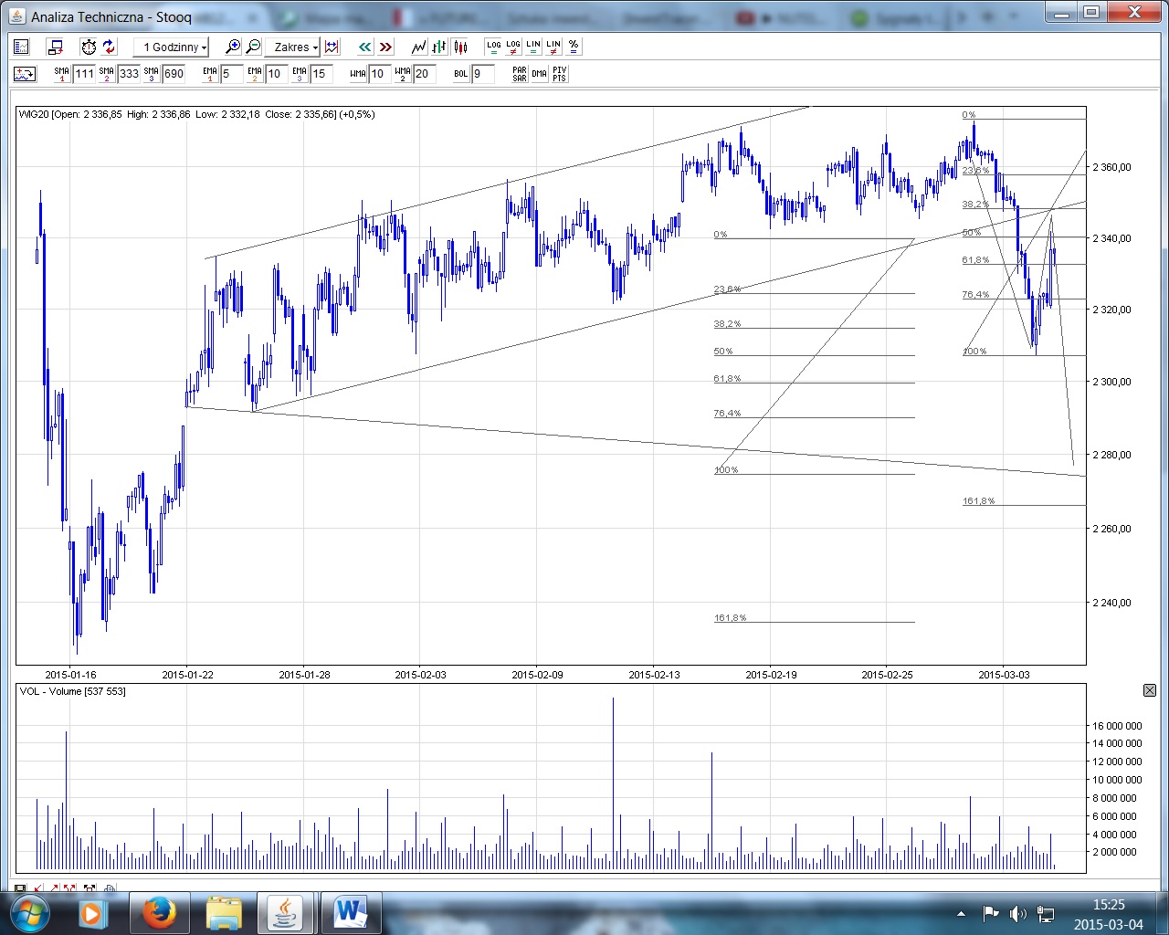Image resolution: width=1169 pixels, height=935 pixels.
Task: Click the zoom in magnifier icon
Action: click(233, 47)
